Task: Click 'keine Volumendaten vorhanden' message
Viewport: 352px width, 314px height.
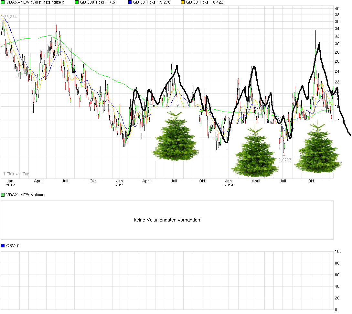Action: coord(167,220)
